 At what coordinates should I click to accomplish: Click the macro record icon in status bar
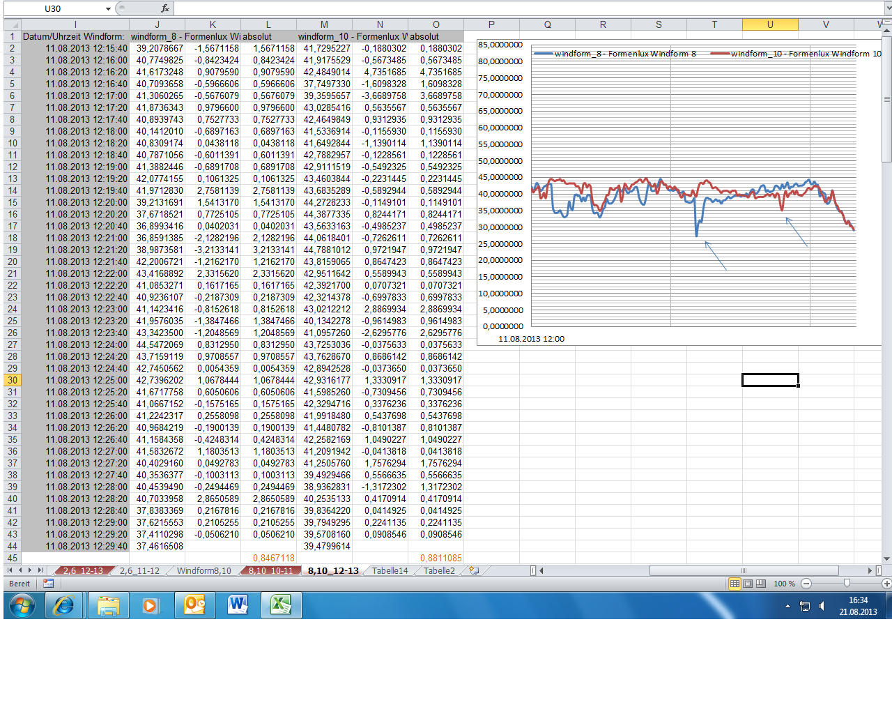click(x=48, y=584)
